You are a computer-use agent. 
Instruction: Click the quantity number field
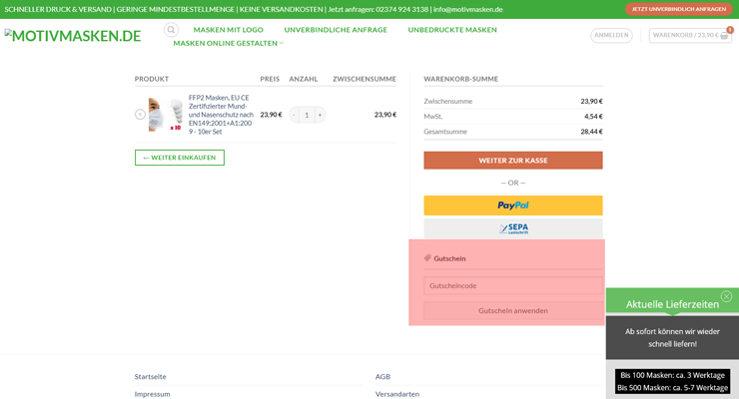tap(307, 115)
